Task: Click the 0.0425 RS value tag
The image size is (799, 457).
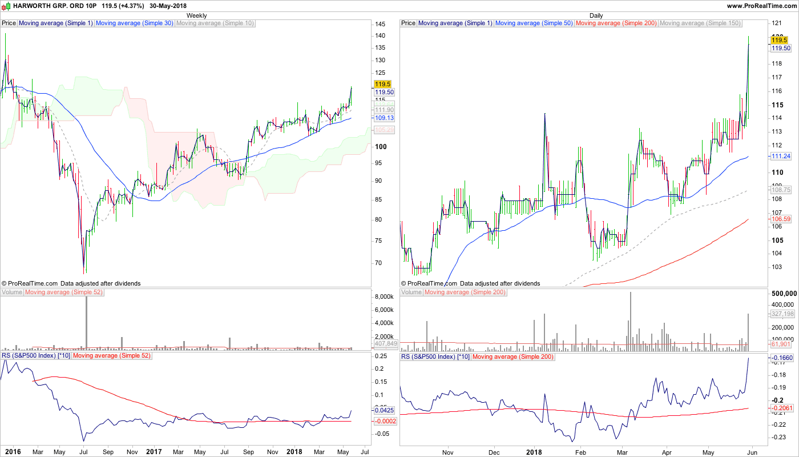Action: tap(385, 410)
